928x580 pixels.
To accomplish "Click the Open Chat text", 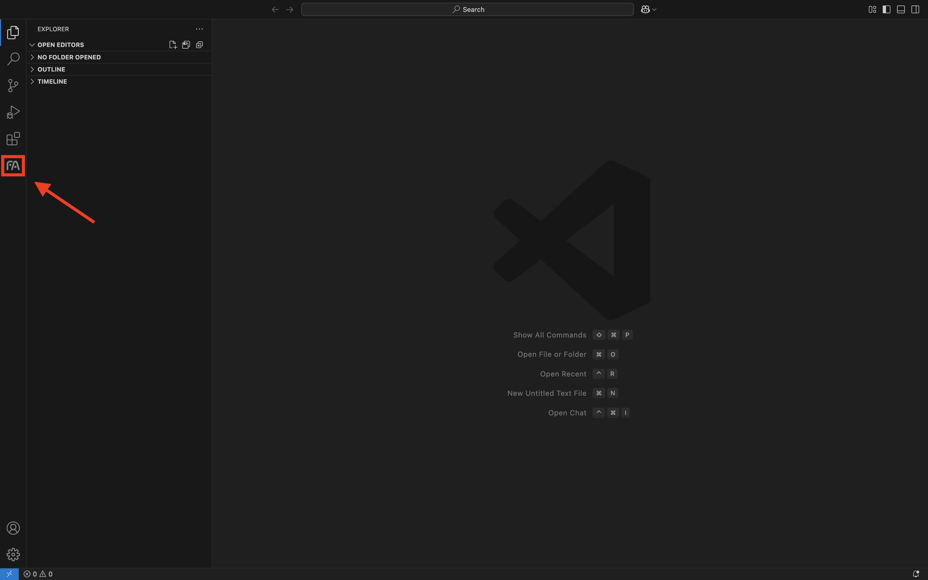I will [567, 413].
